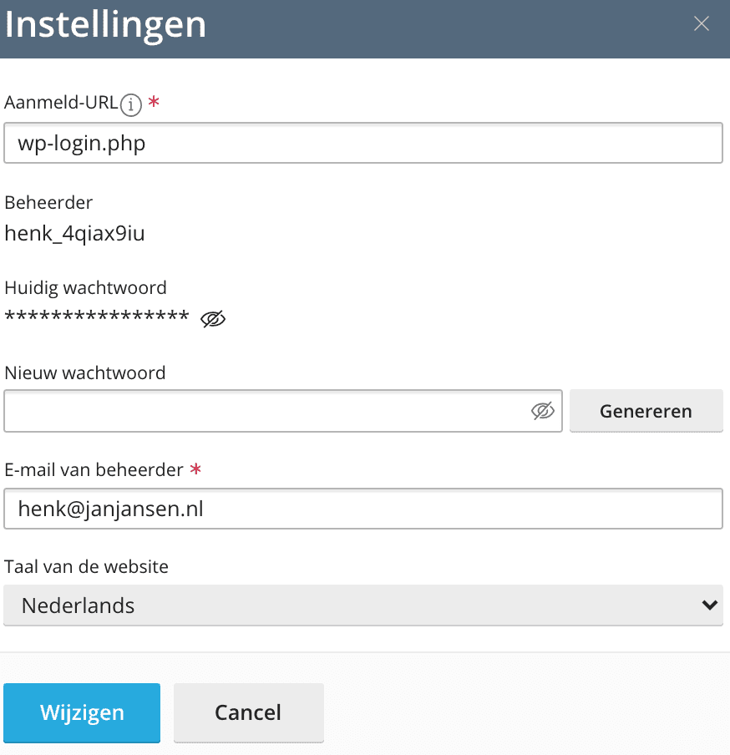Viewport: 730px width, 755px height.
Task: Click the Beheerder label
Action: [48, 202]
